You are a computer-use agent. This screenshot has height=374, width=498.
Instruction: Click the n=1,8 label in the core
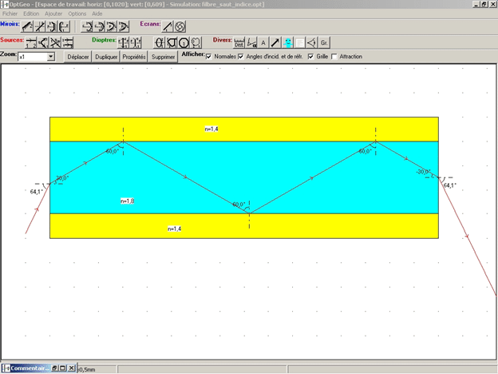128,201
